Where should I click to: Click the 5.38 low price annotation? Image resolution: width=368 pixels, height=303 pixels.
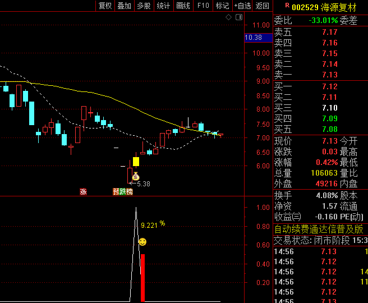pos(144,184)
